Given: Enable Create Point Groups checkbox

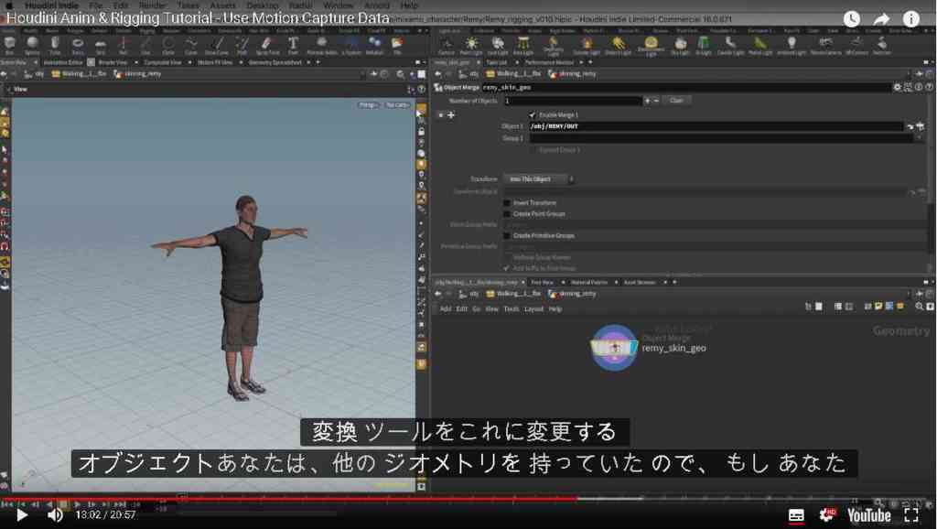Looking at the screenshot, I should (x=507, y=214).
